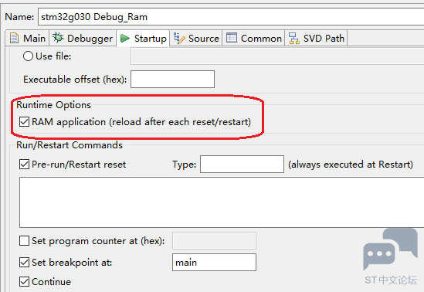
Task: Click the Runtime Options group label
Action: pos(53,105)
